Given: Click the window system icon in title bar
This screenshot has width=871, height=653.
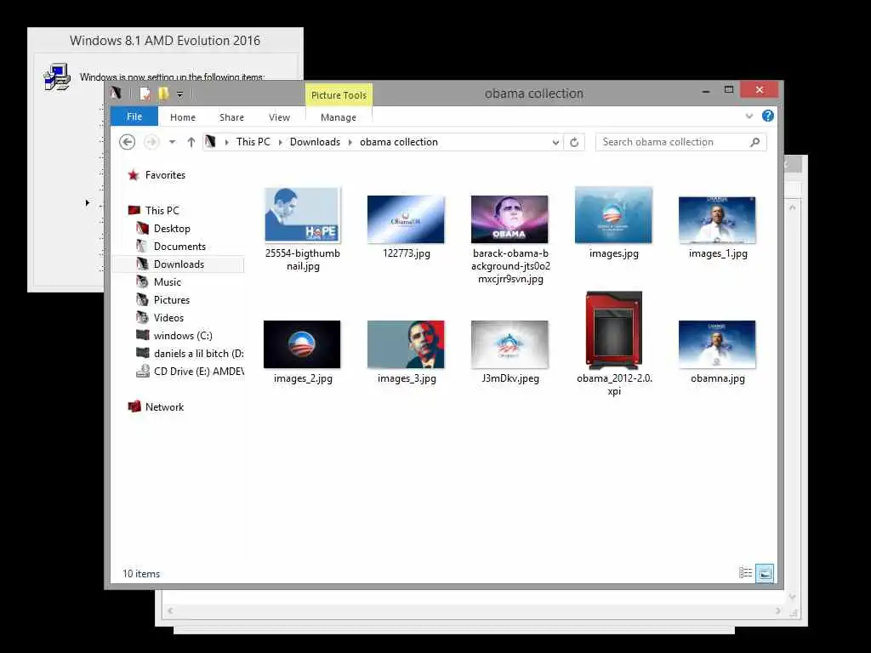Looking at the screenshot, I should tap(116, 93).
